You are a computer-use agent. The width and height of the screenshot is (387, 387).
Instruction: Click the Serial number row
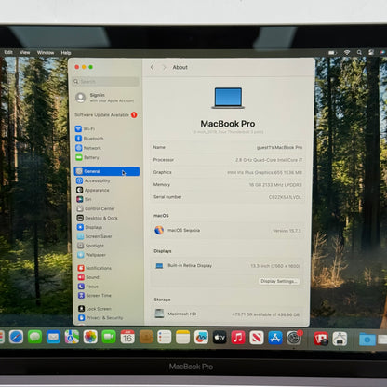pos(227,197)
